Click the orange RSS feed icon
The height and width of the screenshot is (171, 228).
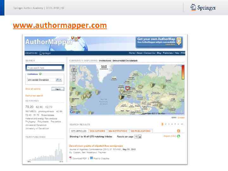[x=179, y=131]
